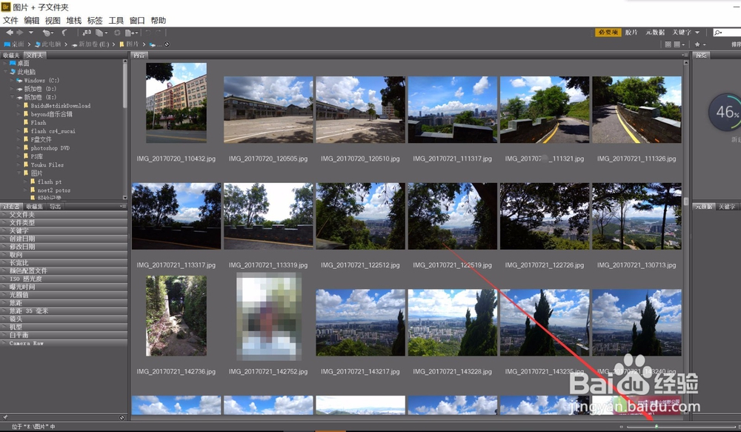Viewport: 741px width, 432px height.
Task: Go back with the left arrow
Action: (x=10, y=33)
